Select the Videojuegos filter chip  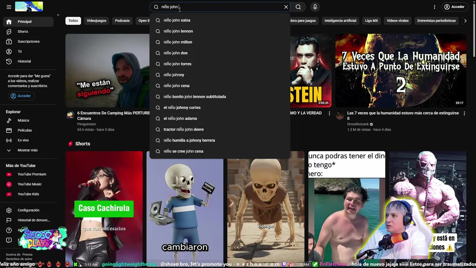(x=96, y=21)
